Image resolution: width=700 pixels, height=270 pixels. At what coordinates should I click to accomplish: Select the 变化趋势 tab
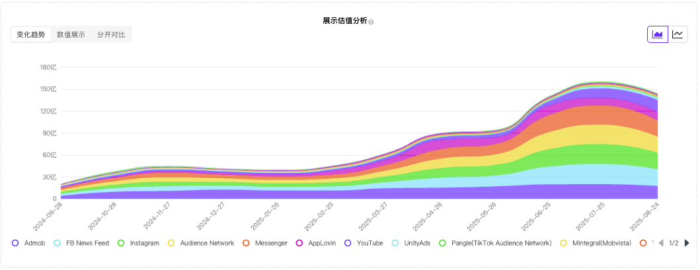(x=31, y=34)
